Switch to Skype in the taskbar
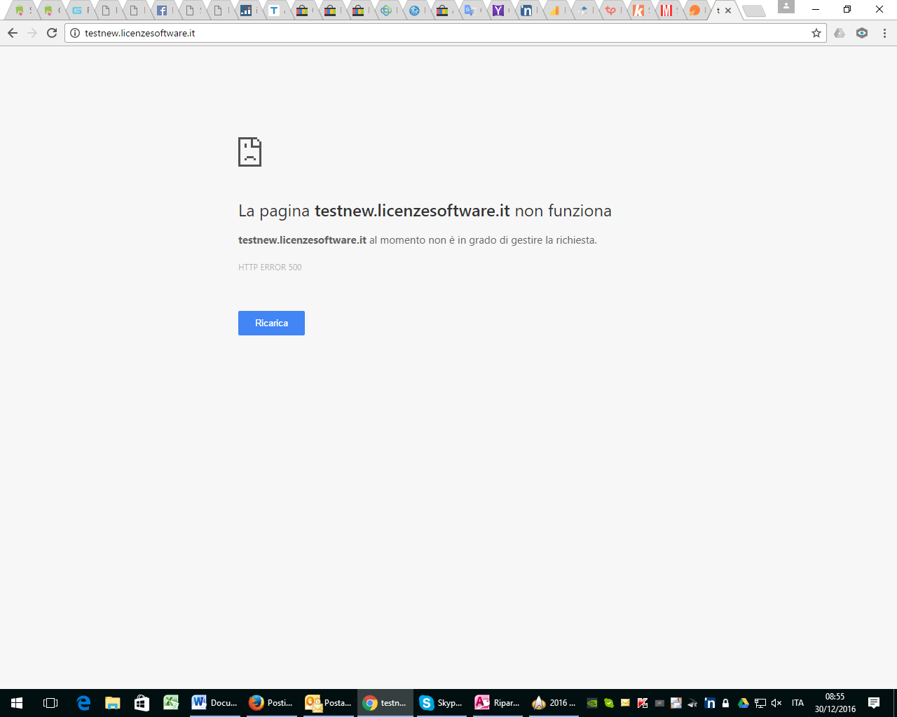Screen dimensions: 897x717 pos(441,703)
